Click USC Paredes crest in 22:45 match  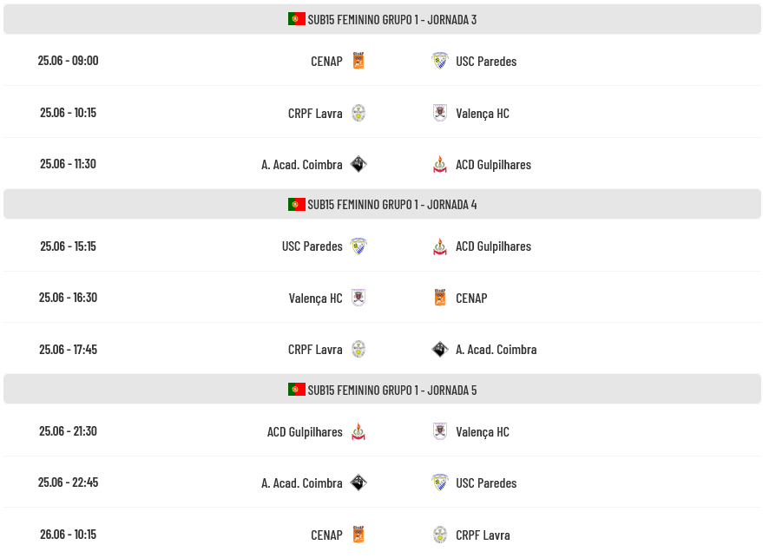[440, 483]
